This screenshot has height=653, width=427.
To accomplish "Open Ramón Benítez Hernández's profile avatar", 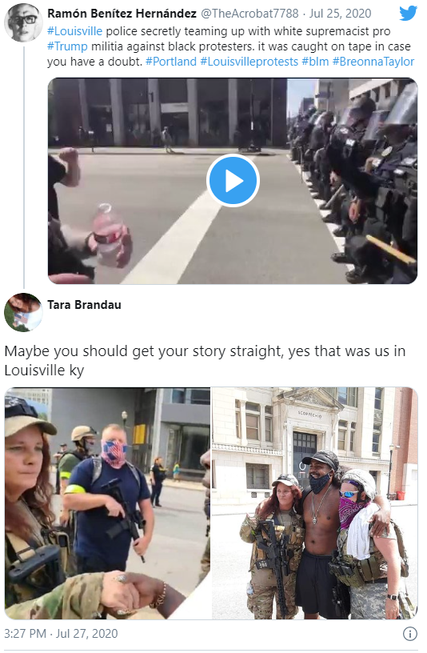I will 23,22.
